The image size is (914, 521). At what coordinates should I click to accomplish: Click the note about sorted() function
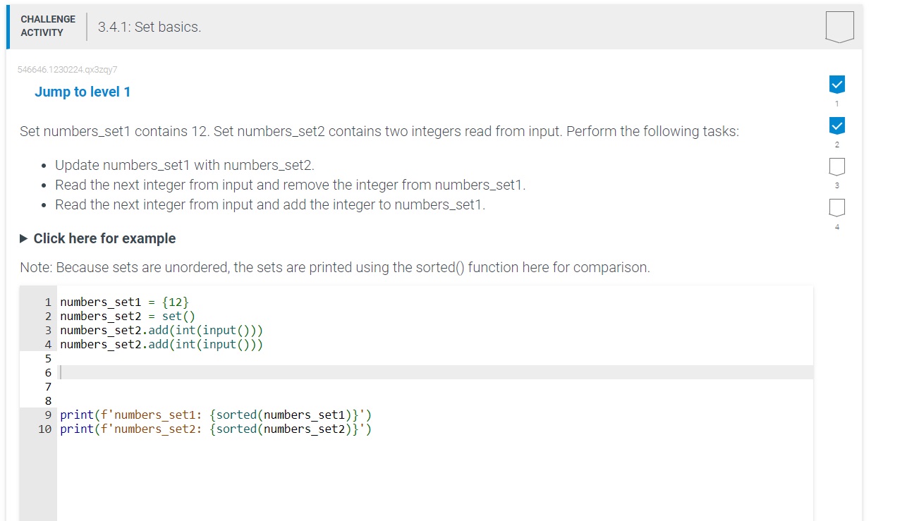(x=335, y=267)
